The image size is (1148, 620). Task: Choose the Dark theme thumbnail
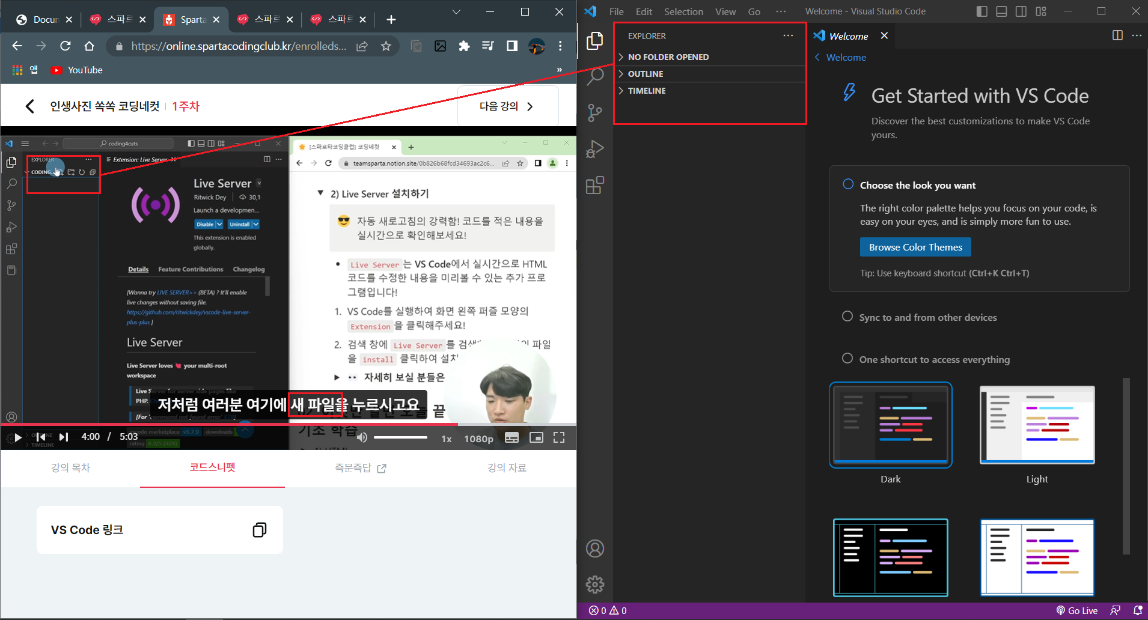(x=891, y=425)
